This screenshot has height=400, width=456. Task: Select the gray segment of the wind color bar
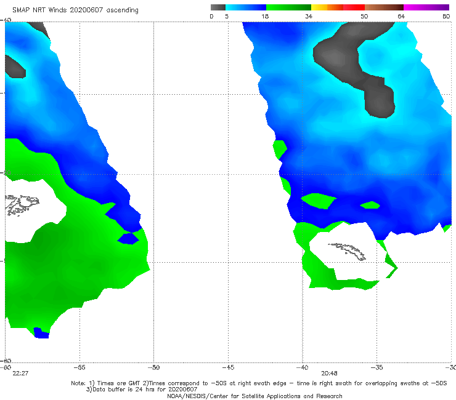[x=218, y=7]
